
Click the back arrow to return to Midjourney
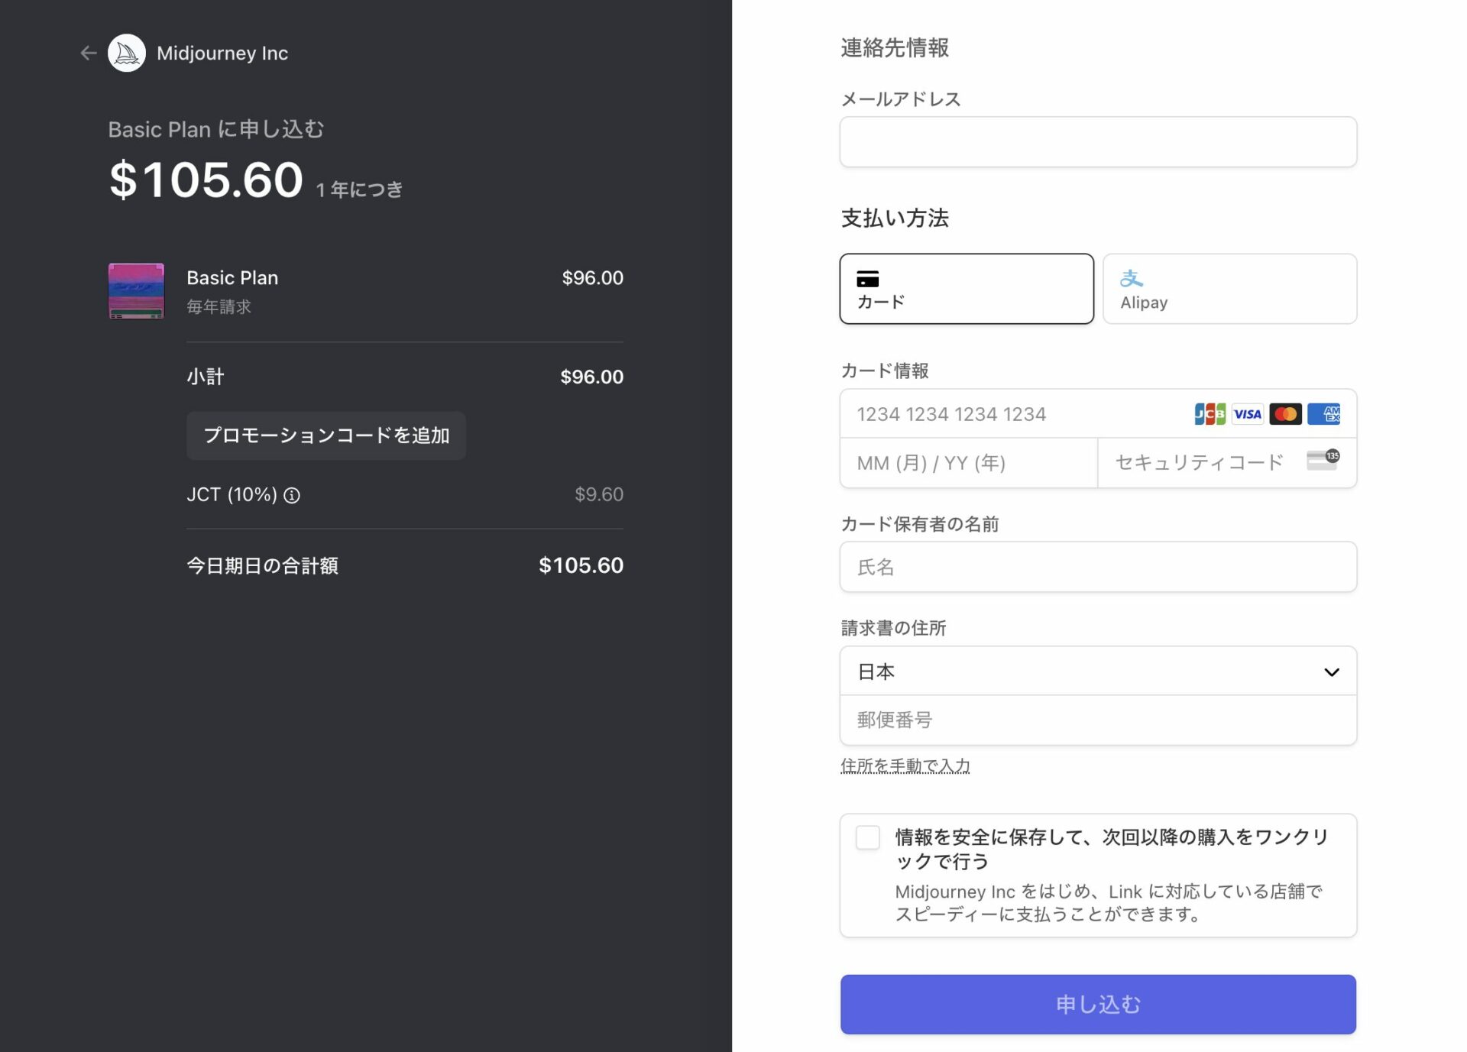[87, 53]
